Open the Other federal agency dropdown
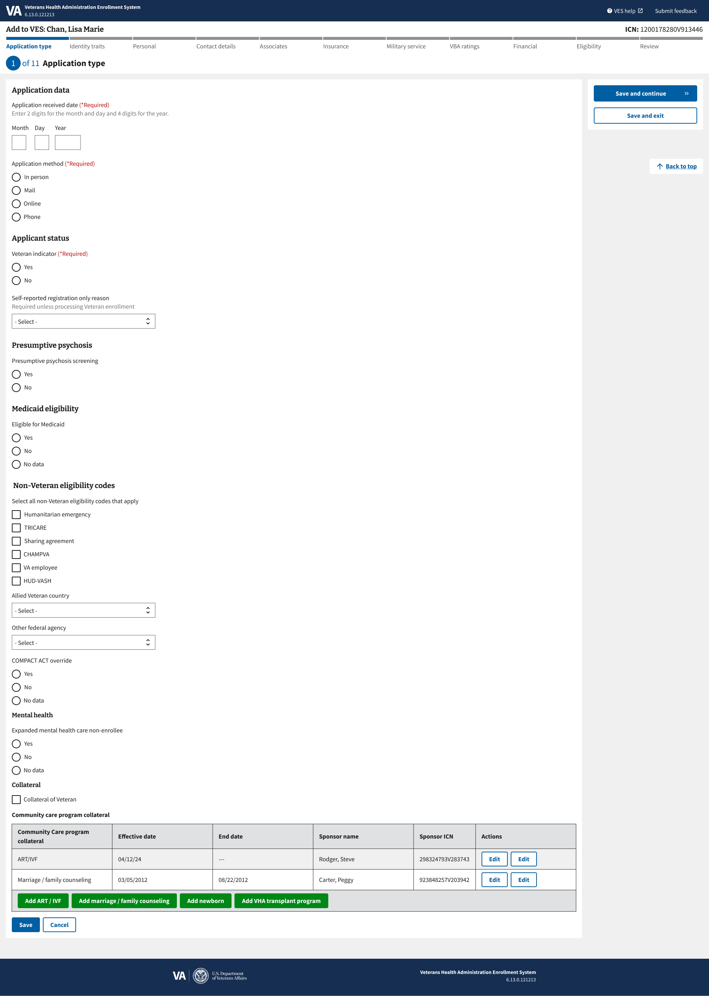Viewport: 709px width, 996px height. click(x=83, y=642)
